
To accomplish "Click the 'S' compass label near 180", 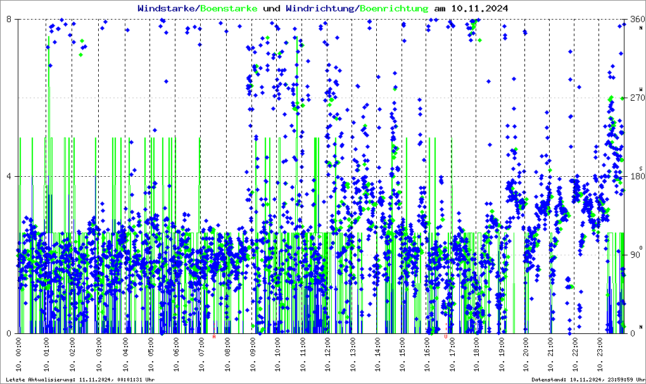I will pos(641,169).
